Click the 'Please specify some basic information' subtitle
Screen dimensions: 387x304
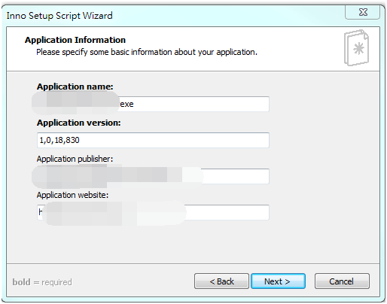pyautogui.click(x=147, y=52)
